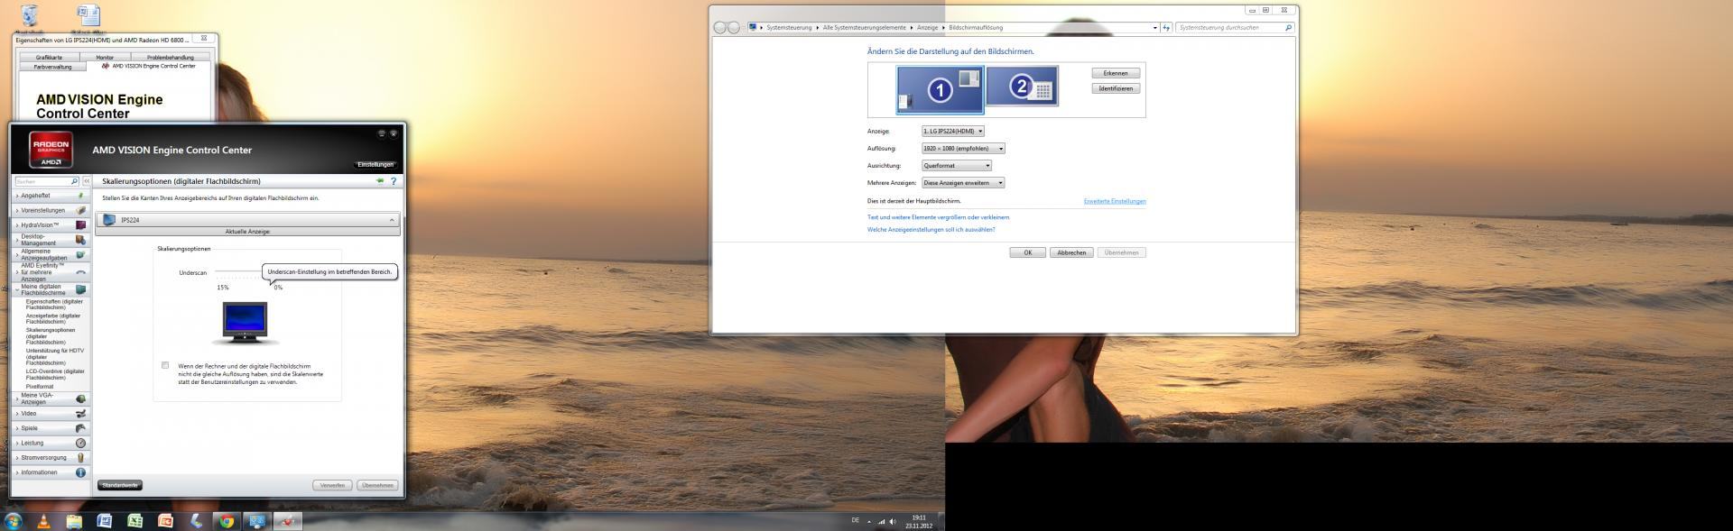Click the Underscan slider track
This screenshot has height=531, width=1733.
click(239, 271)
